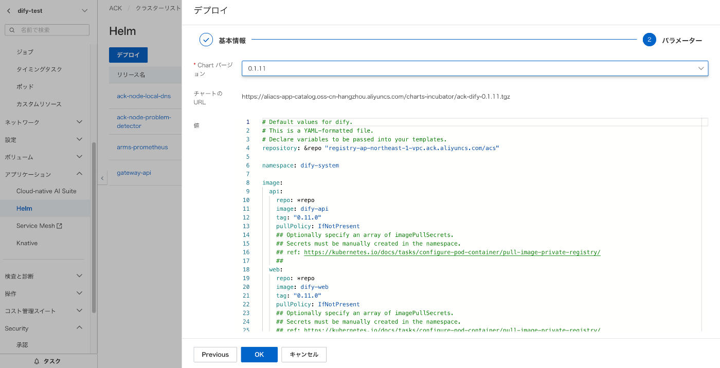Image resolution: width=720 pixels, height=368 pixels.
Task: Click the Chart version dropdown chevron
Action: coord(701,68)
